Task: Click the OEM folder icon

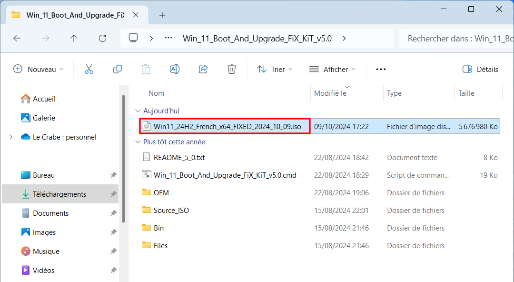Action: click(146, 192)
